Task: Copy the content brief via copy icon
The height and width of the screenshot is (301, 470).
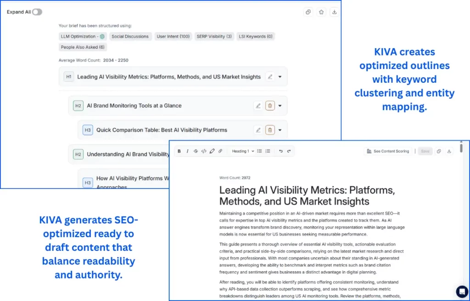Action: 308,12
